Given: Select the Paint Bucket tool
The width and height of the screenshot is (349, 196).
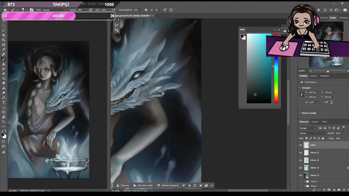Looking at the screenshot, I should [4, 79].
